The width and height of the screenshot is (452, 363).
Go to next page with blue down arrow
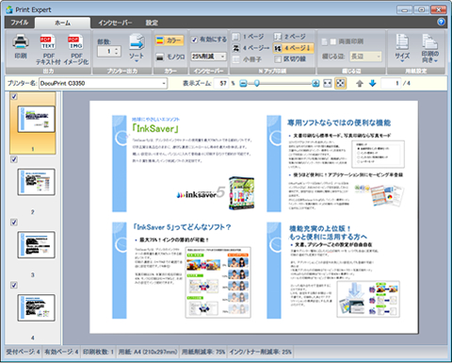[373, 83]
